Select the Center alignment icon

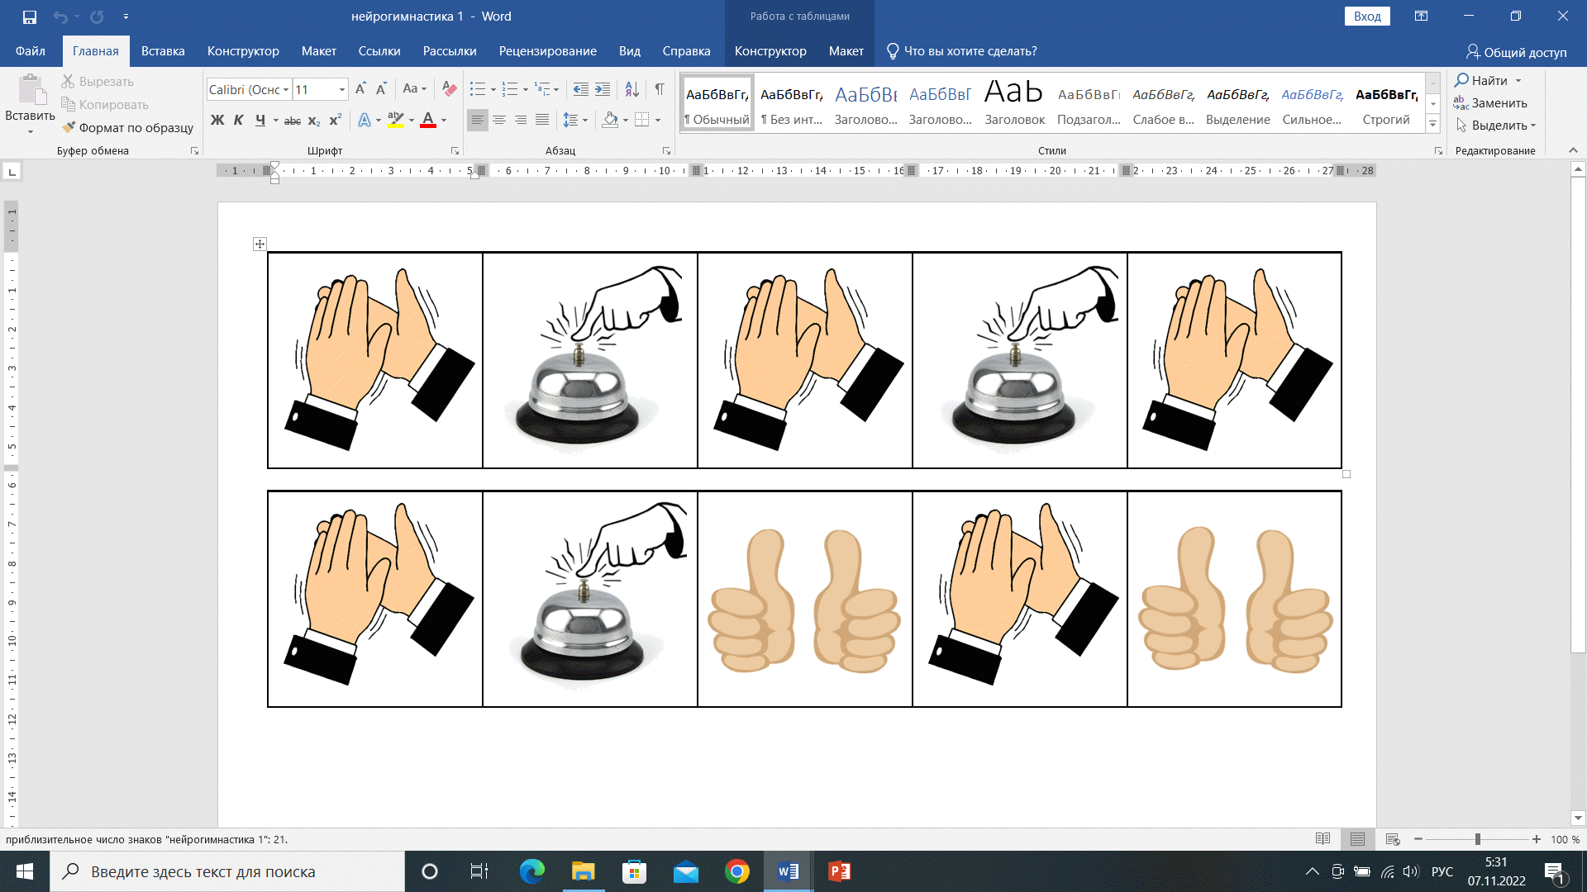click(x=499, y=120)
